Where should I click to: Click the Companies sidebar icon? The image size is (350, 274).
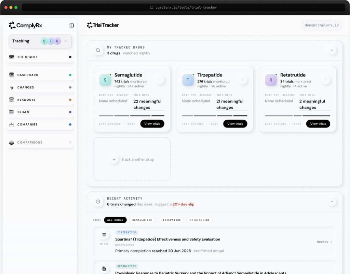pos(12,124)
